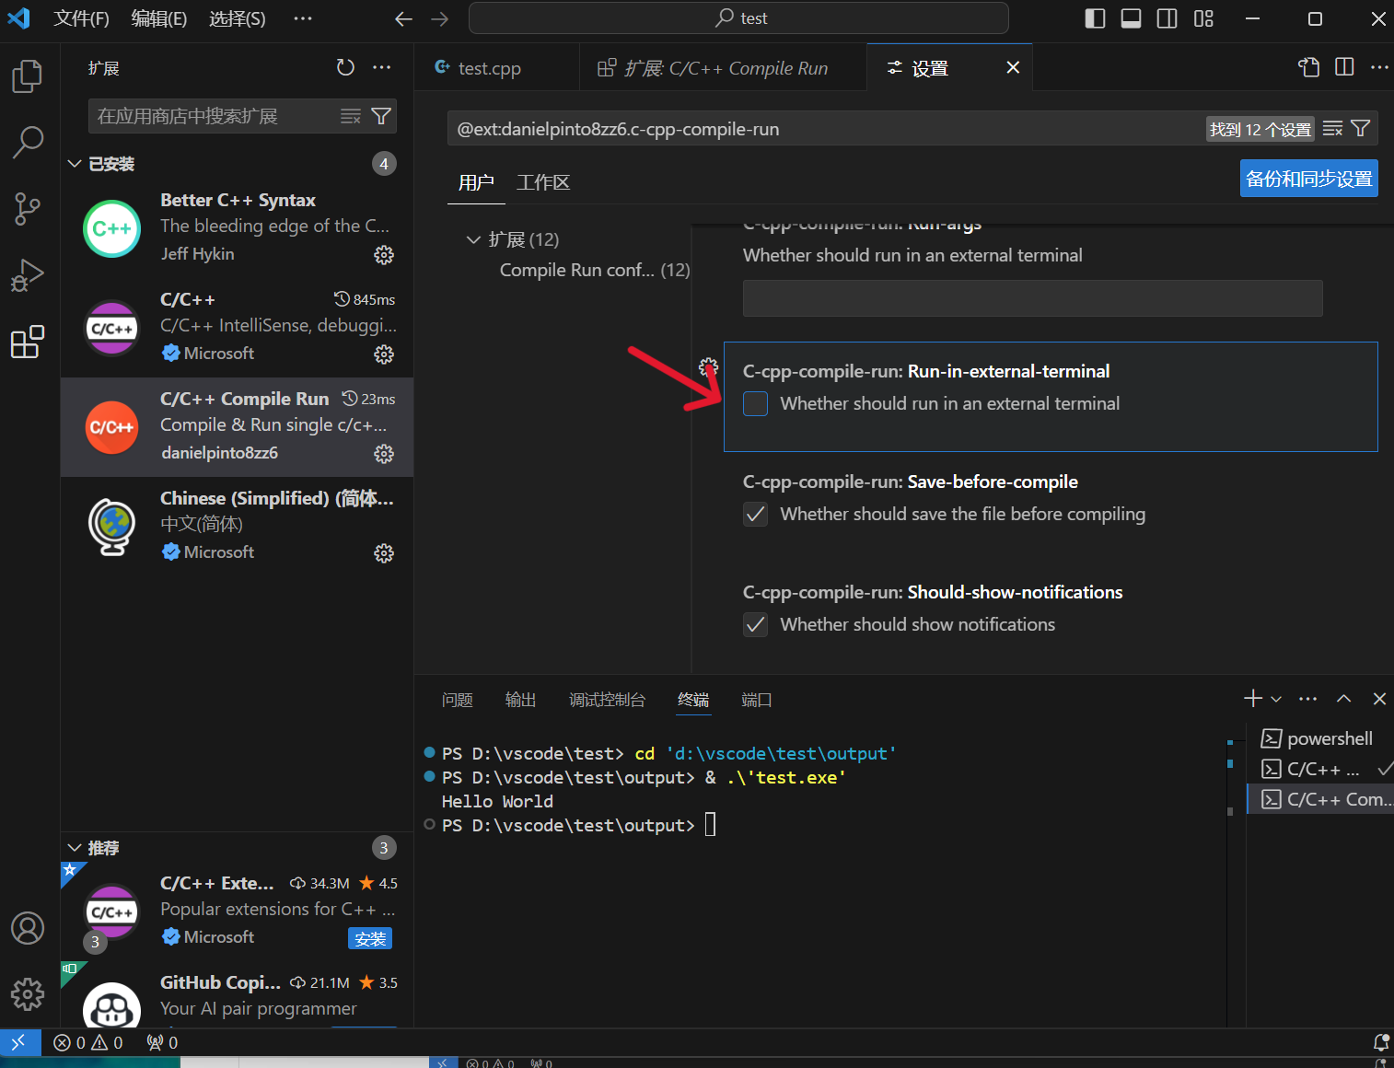Screen dimensions: 1394x1068
Task: Open remote window status bar button
Action: 20,1042
